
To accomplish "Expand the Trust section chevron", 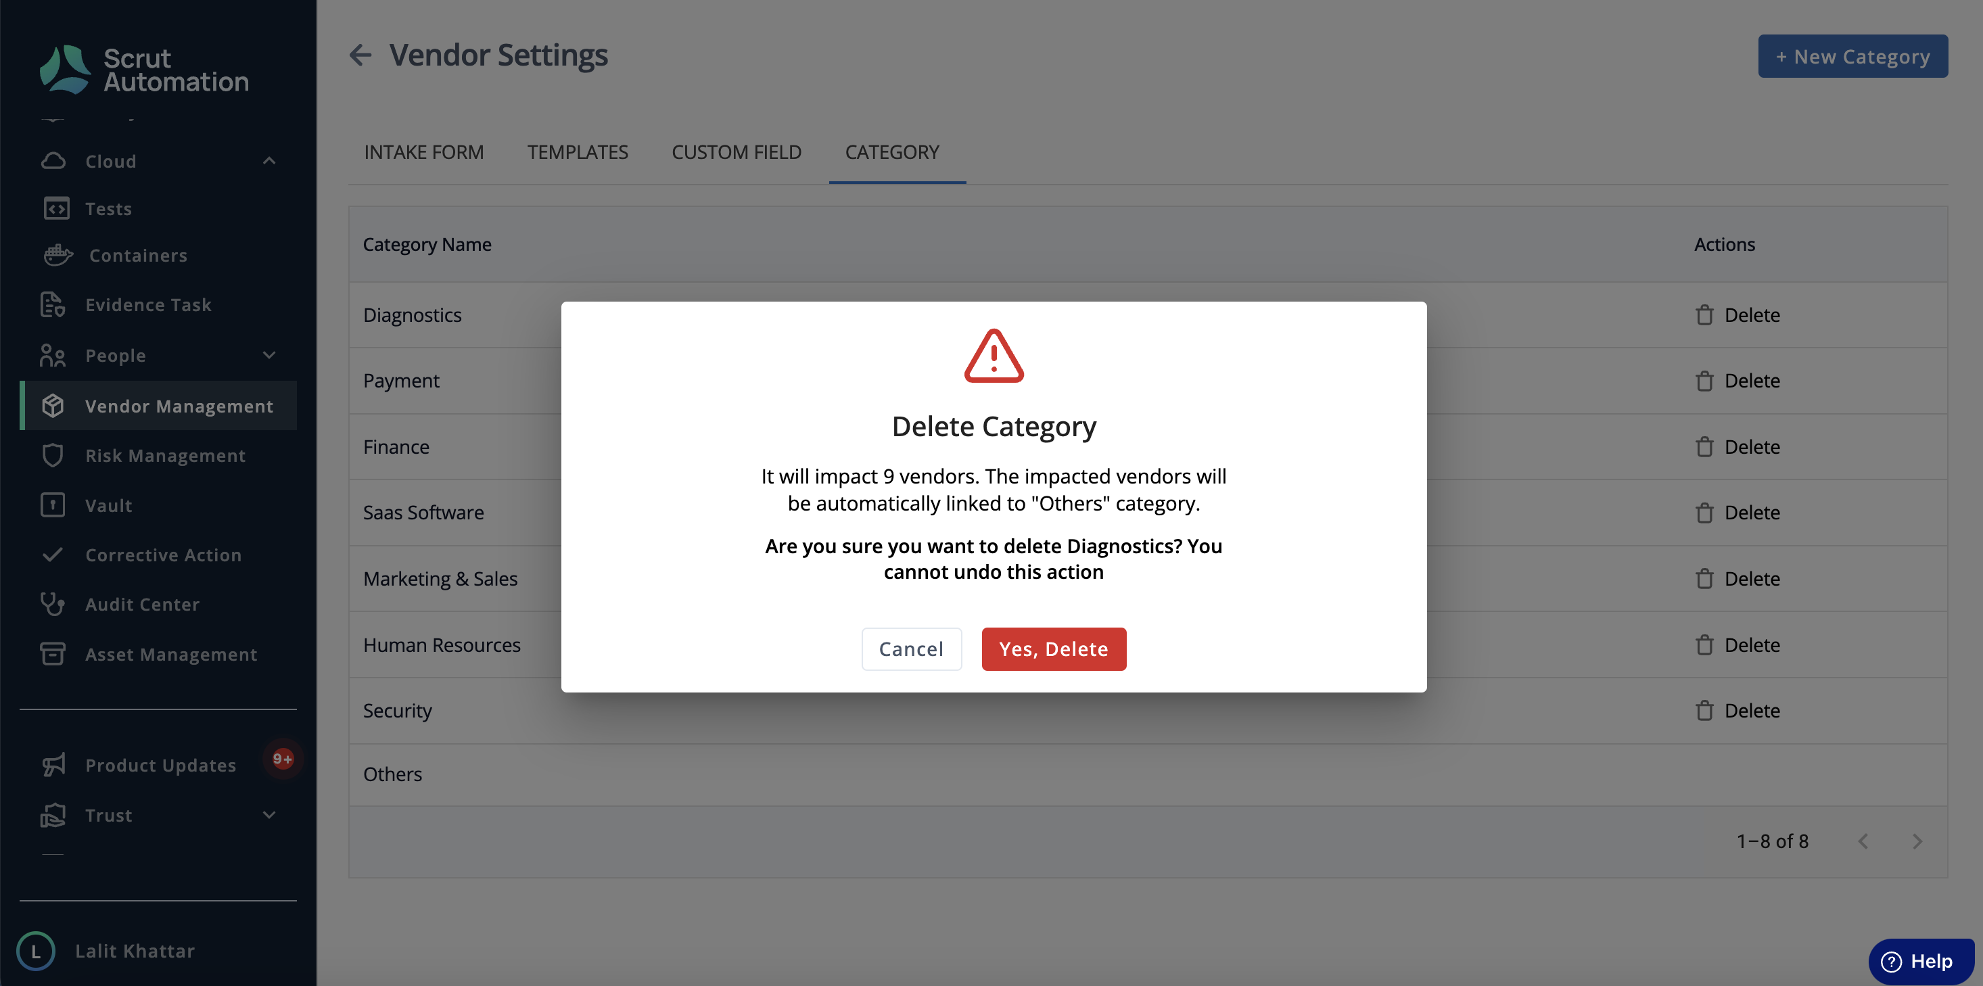I will (x=269, y=815).
